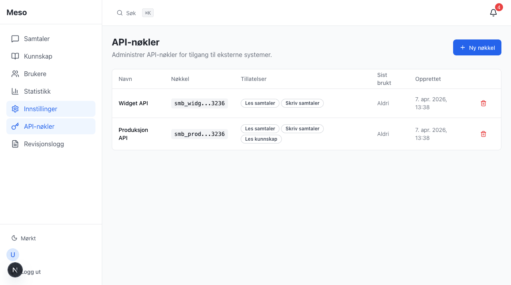This screenshot has height=285, width=511.
Task: Focus the Søk search field
Action: [132, 13]
